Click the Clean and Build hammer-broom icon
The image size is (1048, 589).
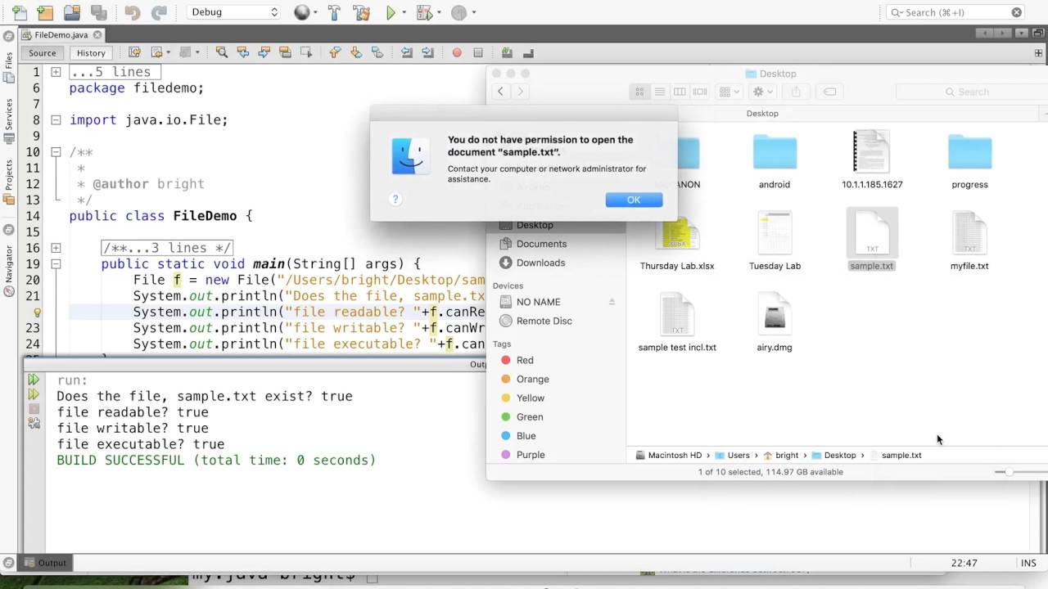[x=360, y=12]
